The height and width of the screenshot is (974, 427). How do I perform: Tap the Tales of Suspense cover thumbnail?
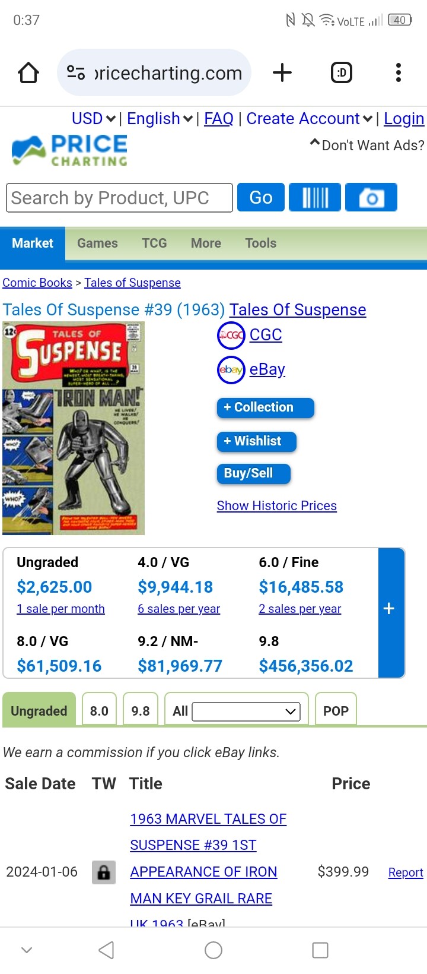click(74, 428)
